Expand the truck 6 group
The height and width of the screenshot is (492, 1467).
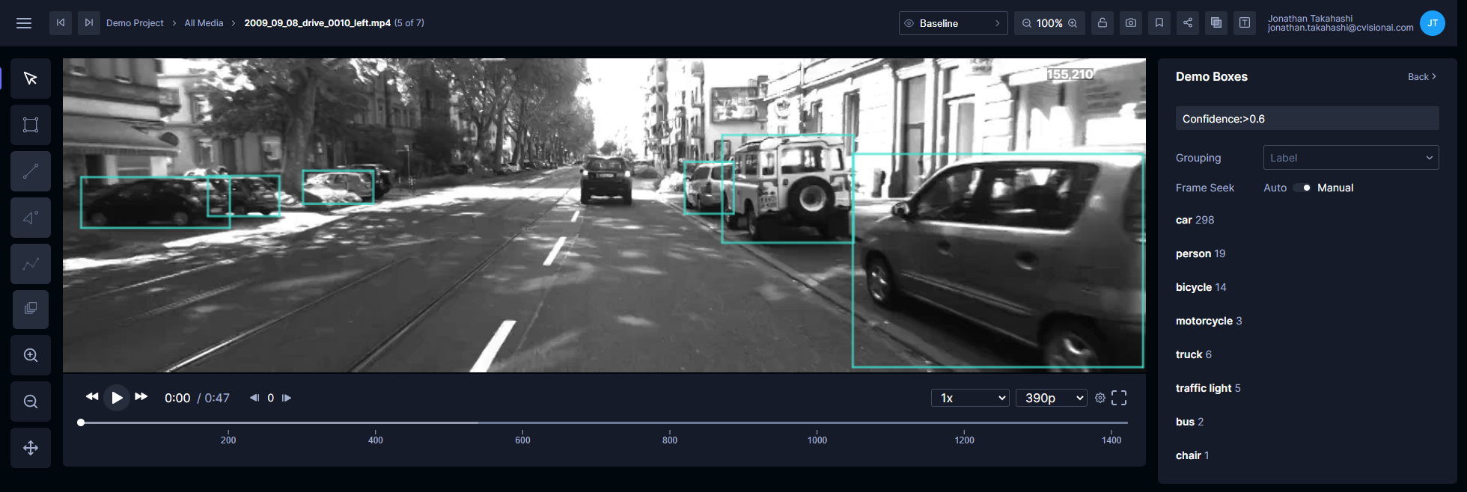click(1193, 354)
